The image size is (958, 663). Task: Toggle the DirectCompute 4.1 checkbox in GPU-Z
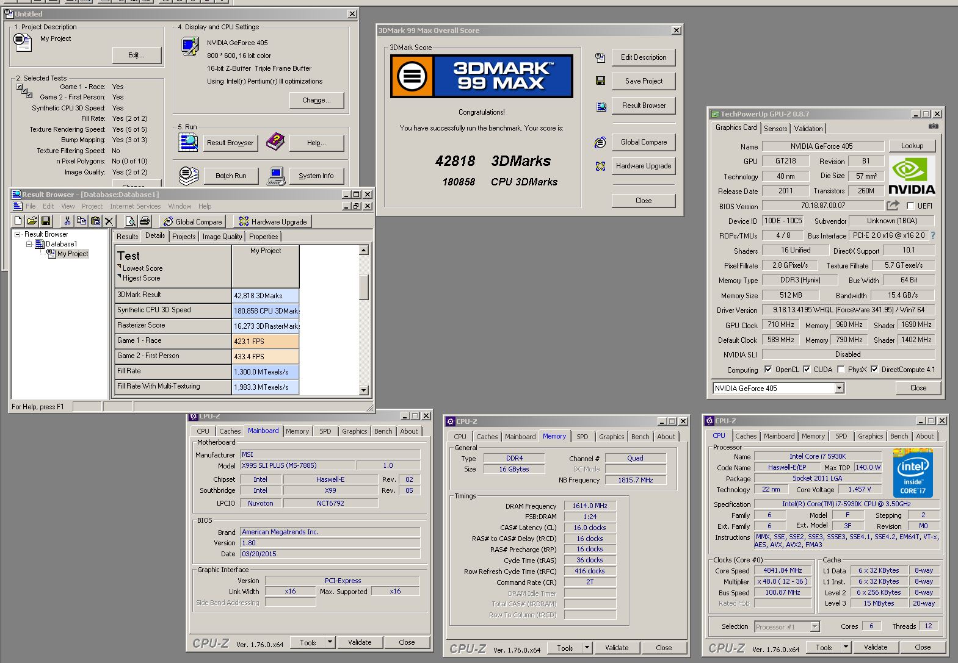pyautogui.click(x=874, y=370)
